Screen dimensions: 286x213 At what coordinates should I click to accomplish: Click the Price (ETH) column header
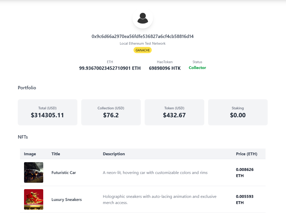[247, 154]
